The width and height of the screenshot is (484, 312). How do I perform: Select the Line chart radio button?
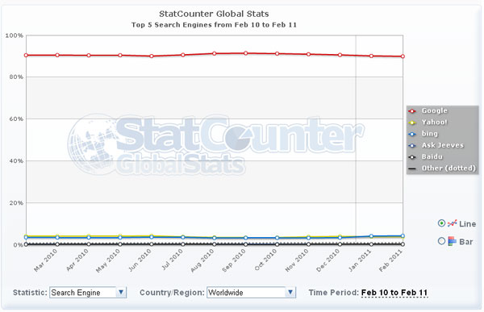(x=442, y=223)
